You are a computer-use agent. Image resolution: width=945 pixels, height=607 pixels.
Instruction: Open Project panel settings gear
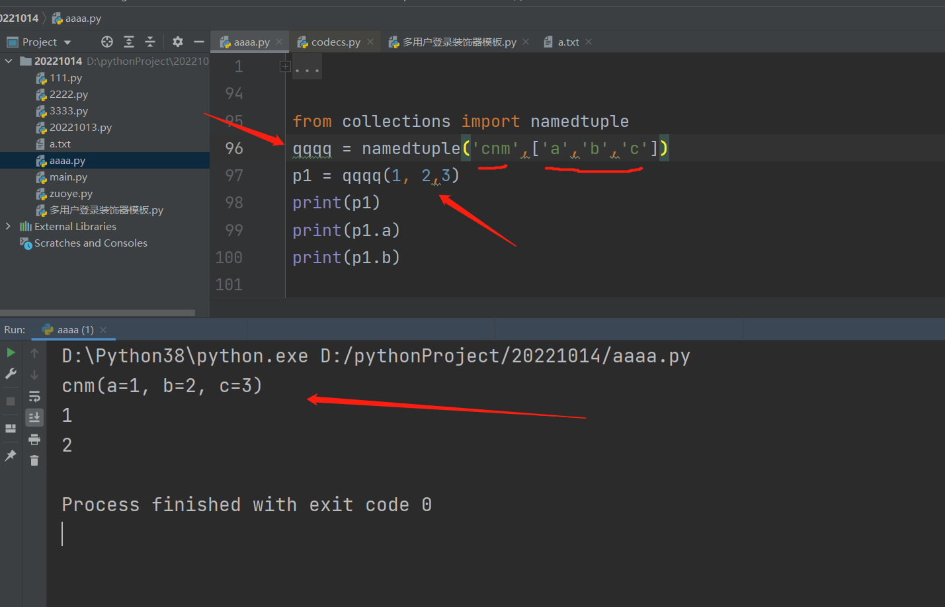(178, 42)
